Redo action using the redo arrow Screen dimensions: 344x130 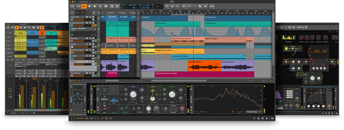[x=195, y=6]
